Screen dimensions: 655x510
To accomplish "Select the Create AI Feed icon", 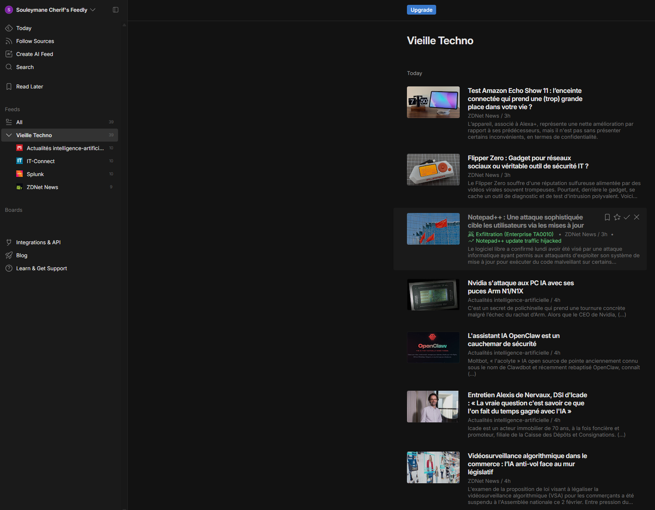I will pos(9,54).
